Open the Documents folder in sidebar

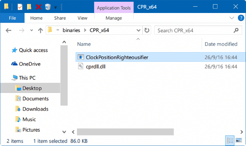[x=35, y=99]
